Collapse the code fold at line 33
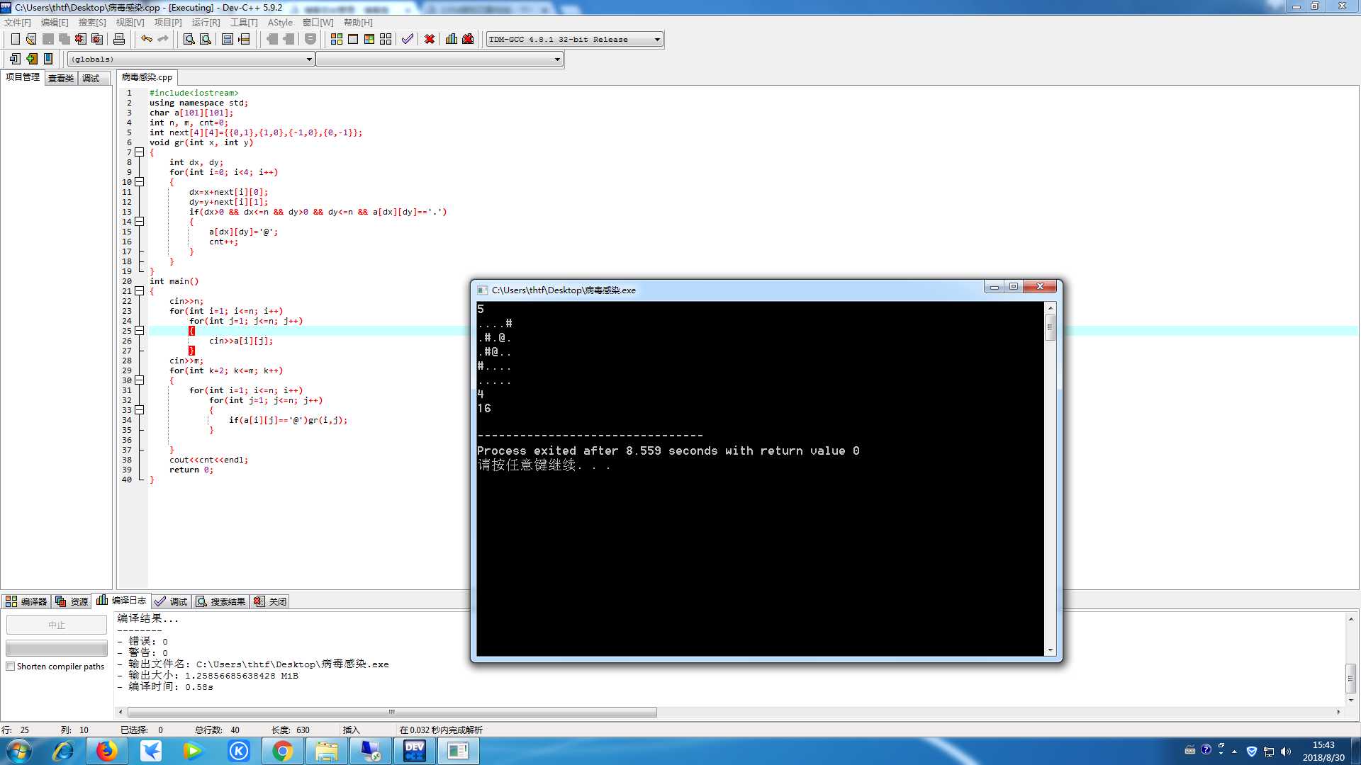This screenshot has width=1361, height=765. click(x=140, y=410)
